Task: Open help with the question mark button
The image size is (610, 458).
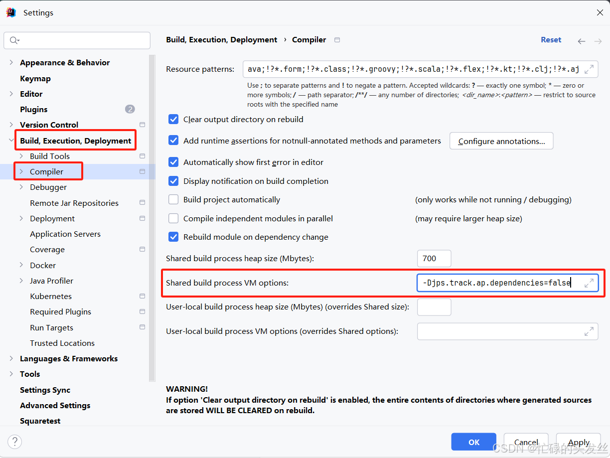Action: tap(15, 442)
